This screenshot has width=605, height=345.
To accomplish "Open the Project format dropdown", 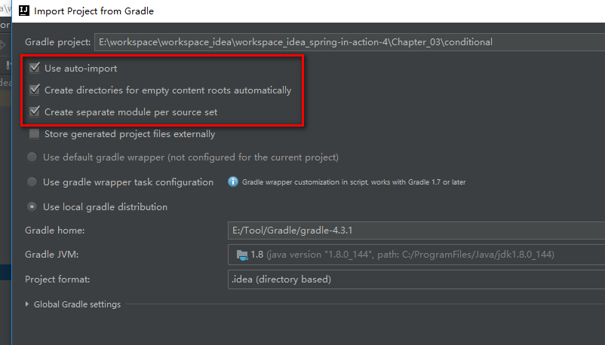I will [x=416, y=279].
